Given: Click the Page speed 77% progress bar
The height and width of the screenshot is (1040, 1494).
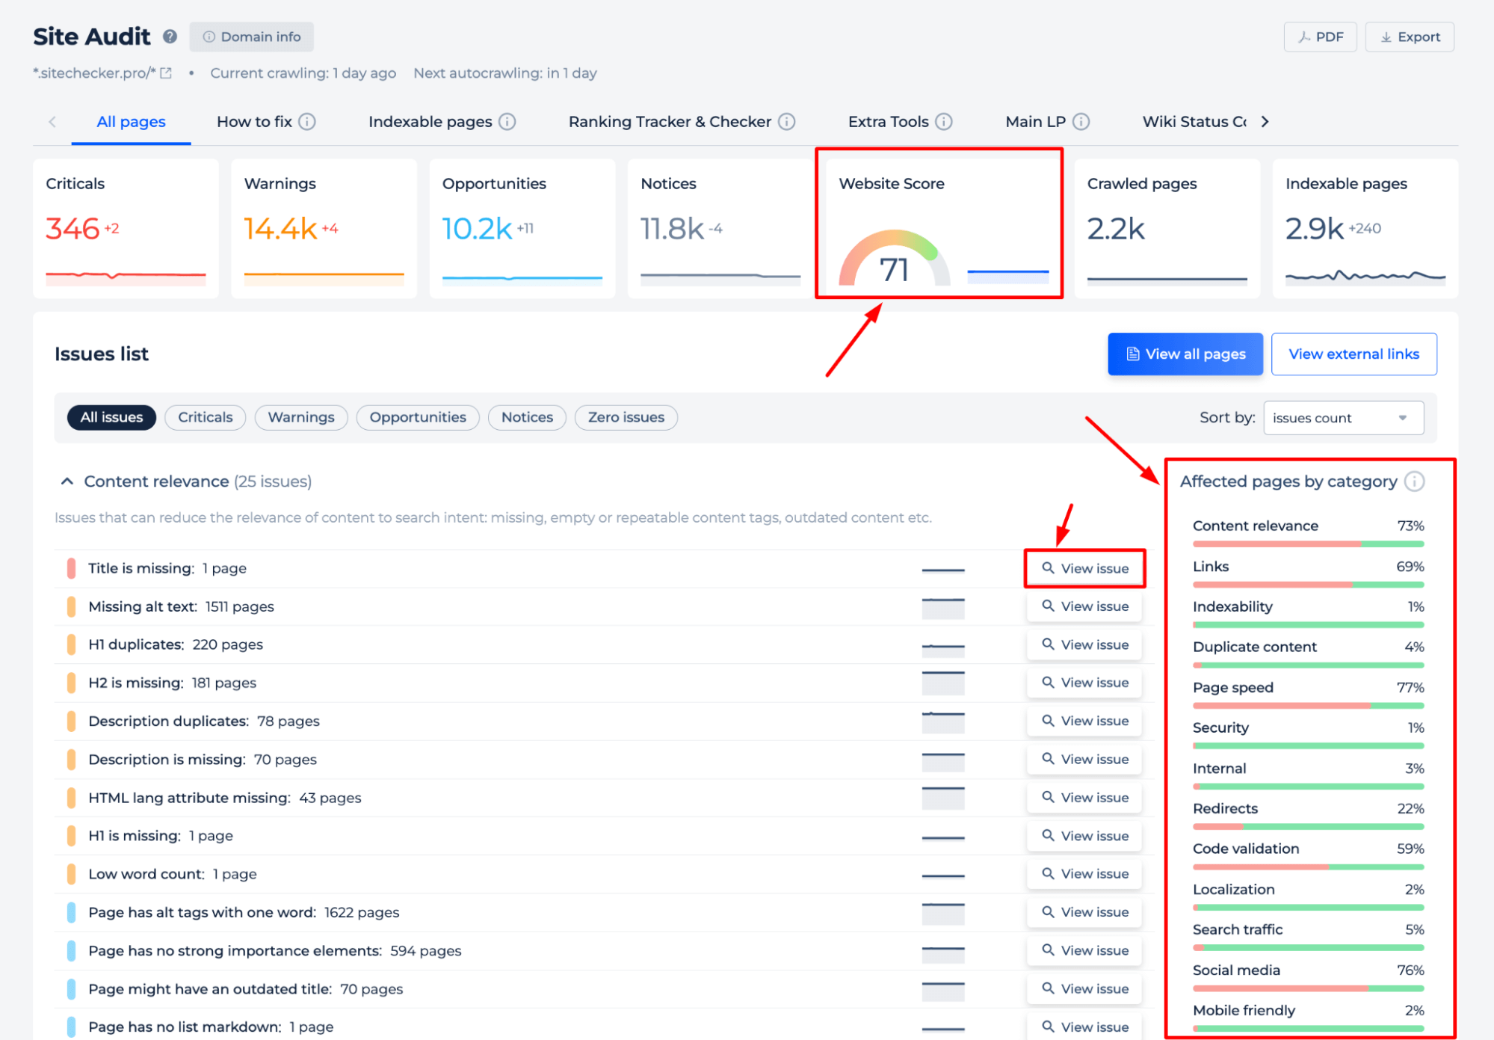Looking at the screenshot, I should coord(1308,706).
